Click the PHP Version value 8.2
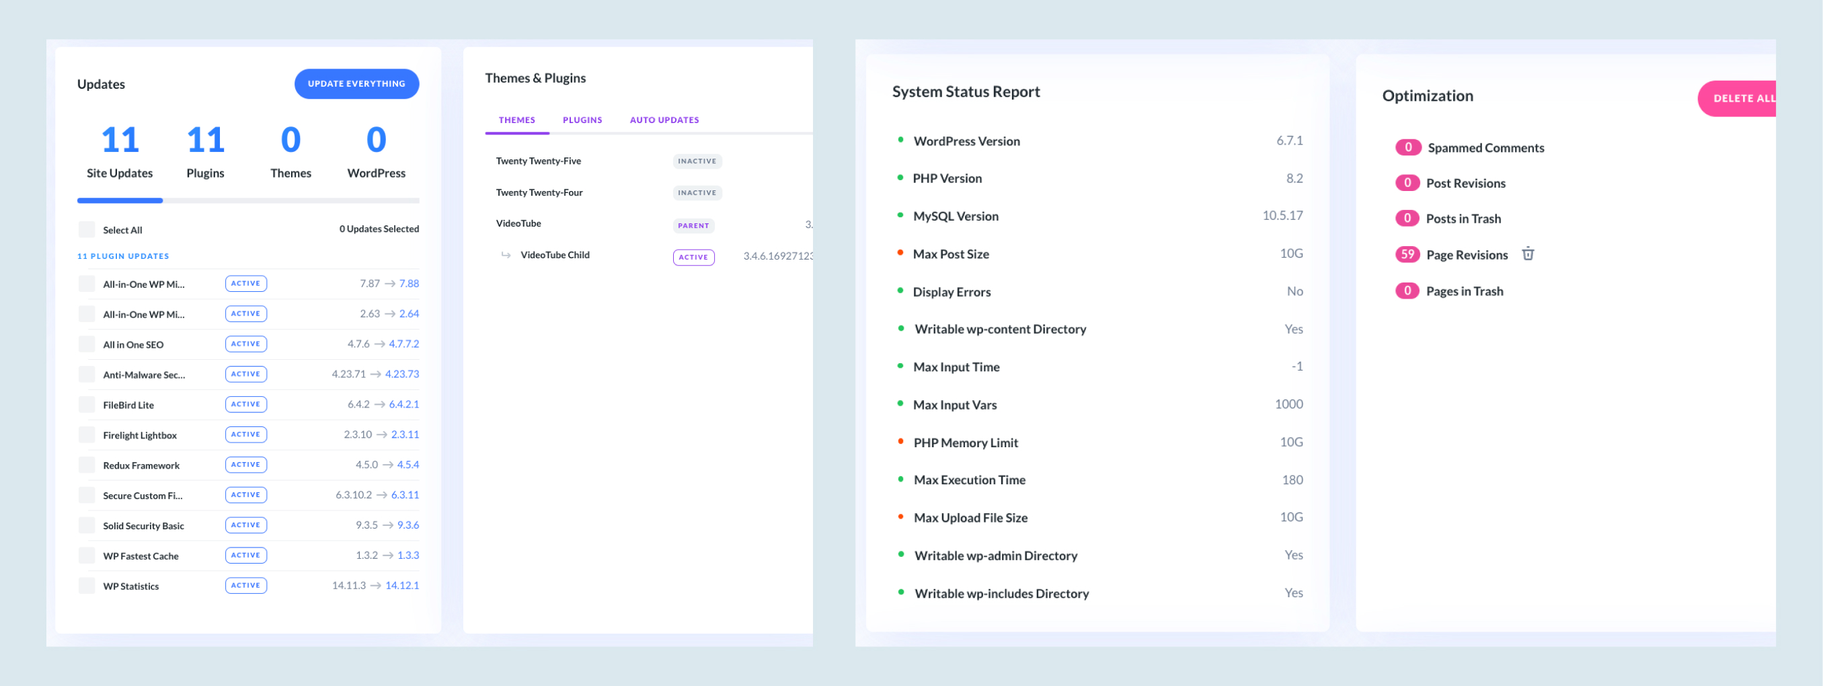Viewport: 1823px width, 686px height. click(x=1294, y=178)
